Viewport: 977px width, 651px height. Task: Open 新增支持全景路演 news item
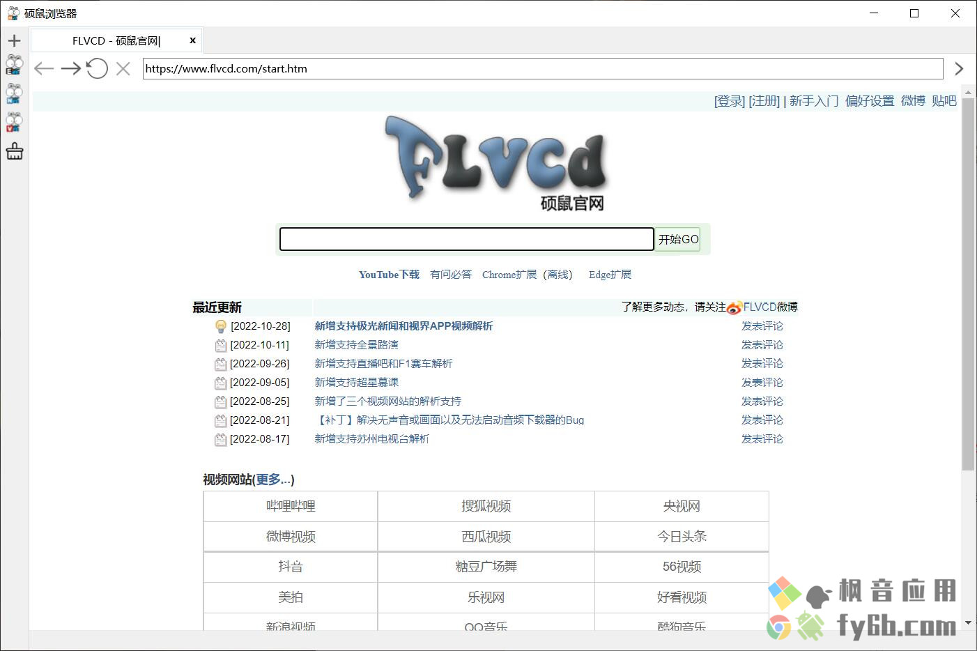(x=356, y=345)
